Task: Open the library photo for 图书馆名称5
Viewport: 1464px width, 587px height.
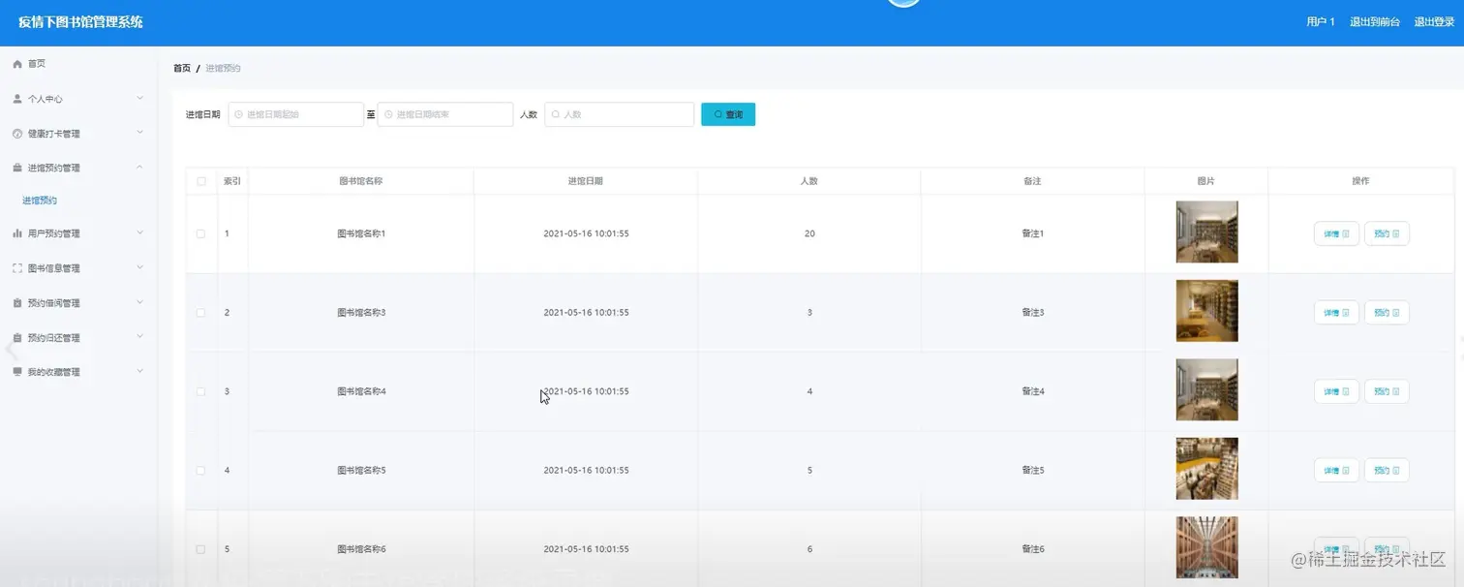Action: point(1206,469)
